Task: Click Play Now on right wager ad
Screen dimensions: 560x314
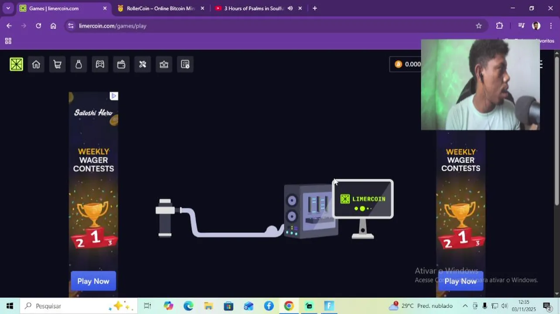Action: (461, 281)
